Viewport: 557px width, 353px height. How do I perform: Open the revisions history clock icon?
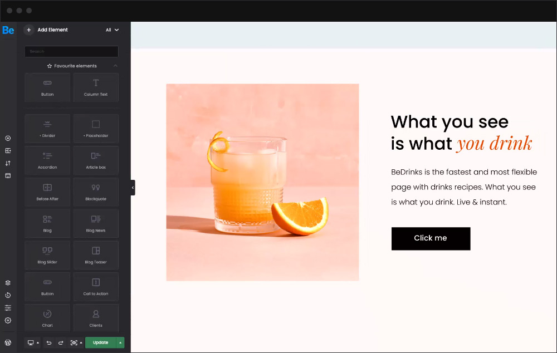click(8, 295)
